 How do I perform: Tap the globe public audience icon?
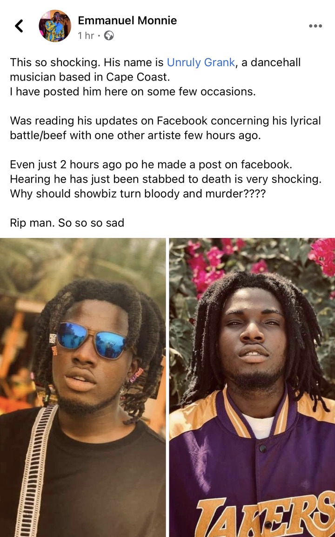[109, 35]
